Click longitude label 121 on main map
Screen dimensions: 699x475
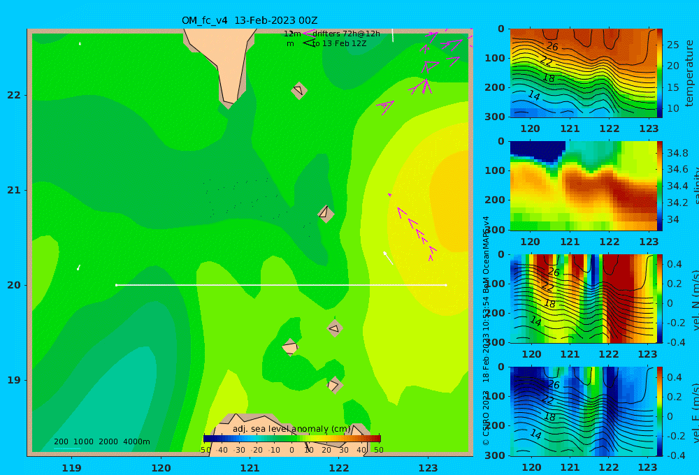[250, 468]
